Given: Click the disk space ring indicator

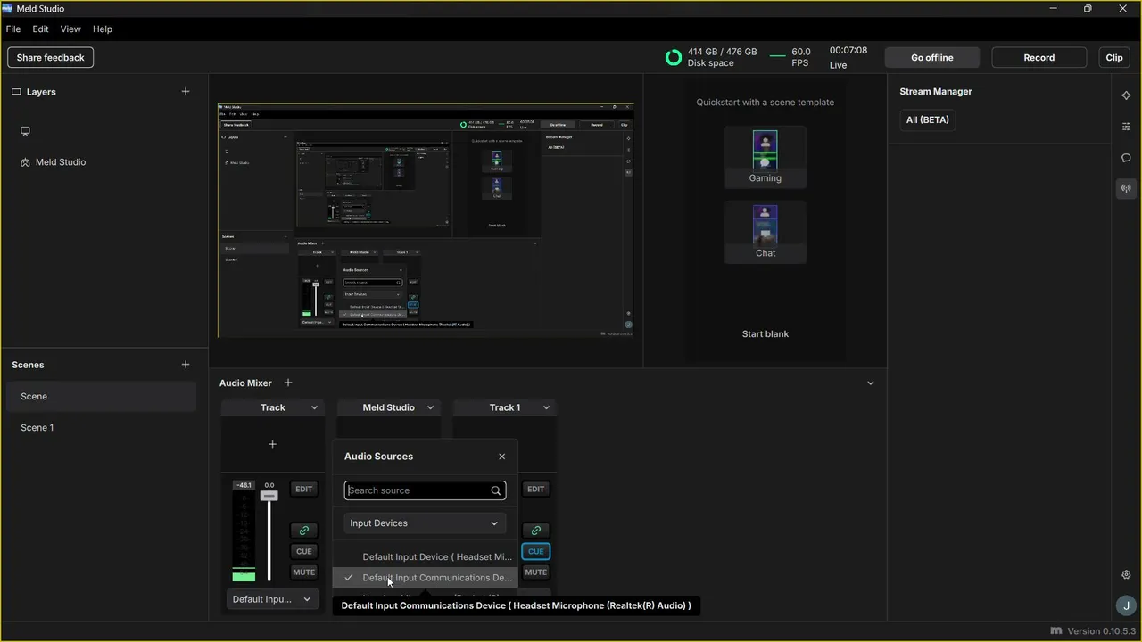Looking at the screenshot, I should [674, 58].
